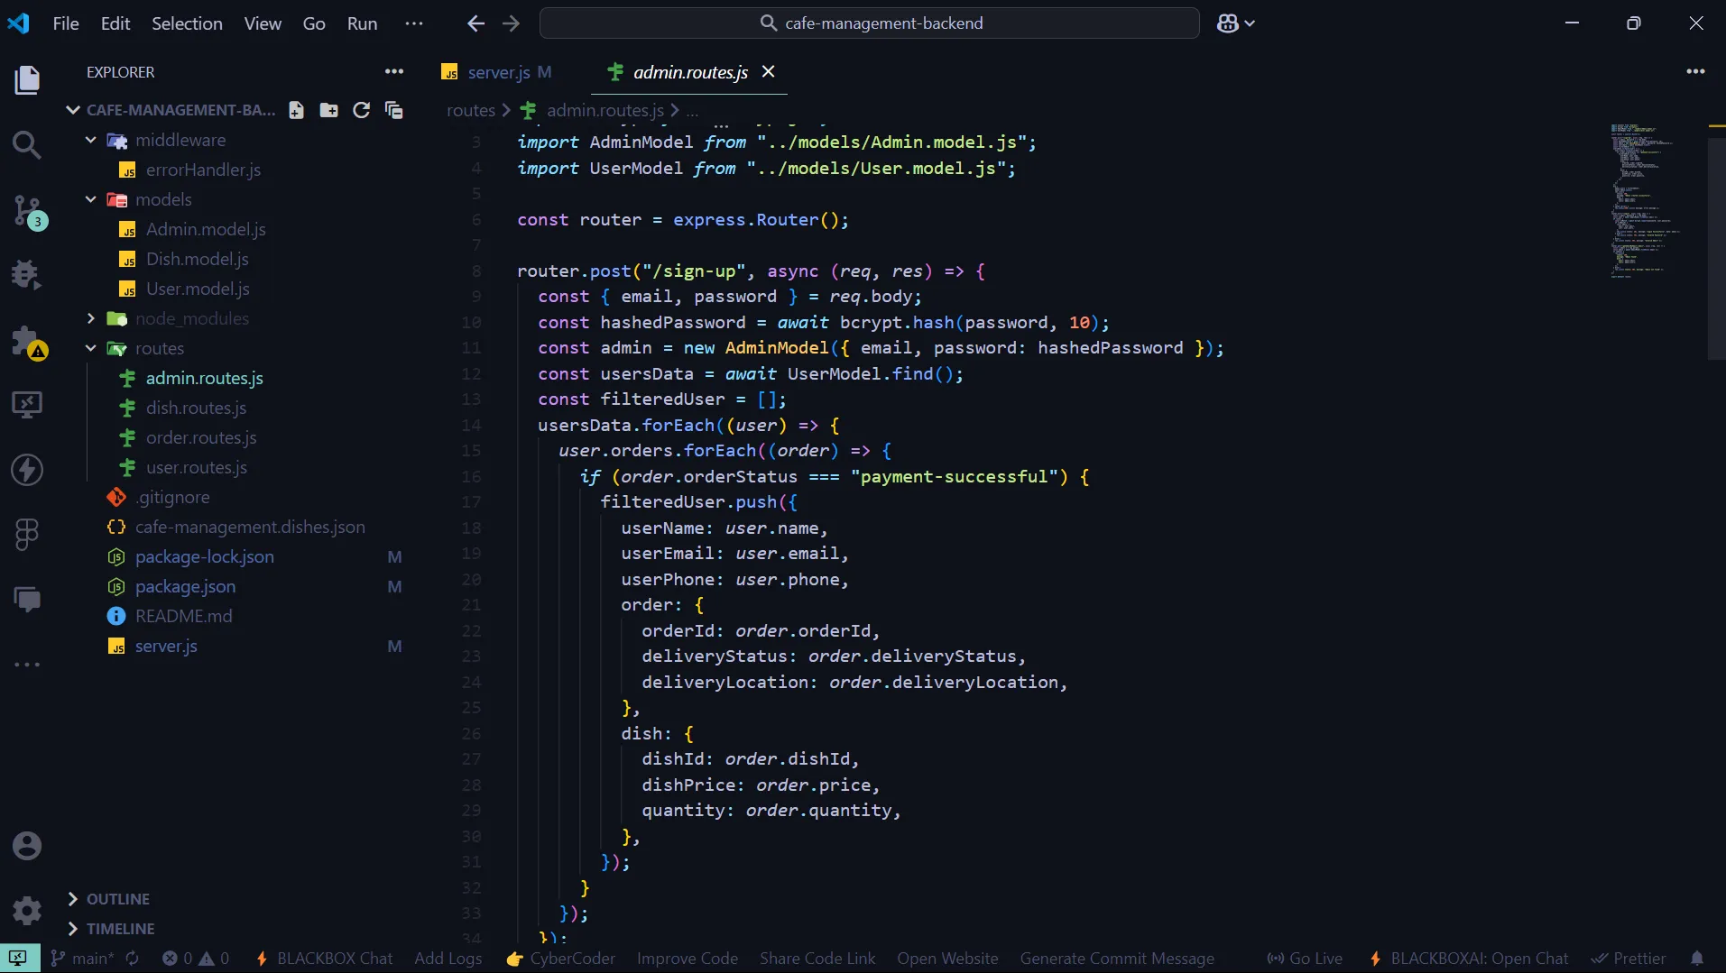Image resolution: width=1726 pixels, height=973 pixels.
Task: Open editor more actions menu
Action: [x=1695, y=71]
